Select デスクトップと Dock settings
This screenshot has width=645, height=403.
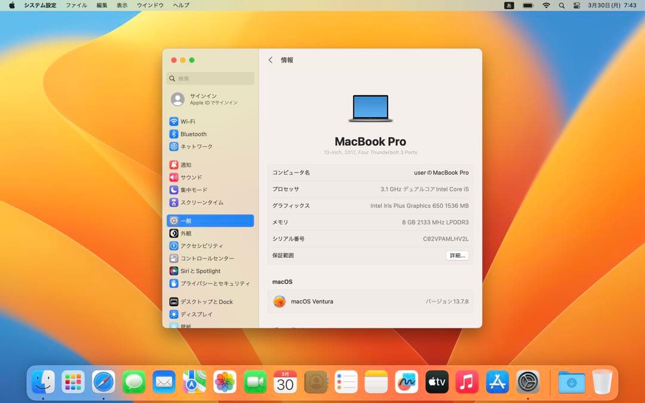tap(210, 302)
